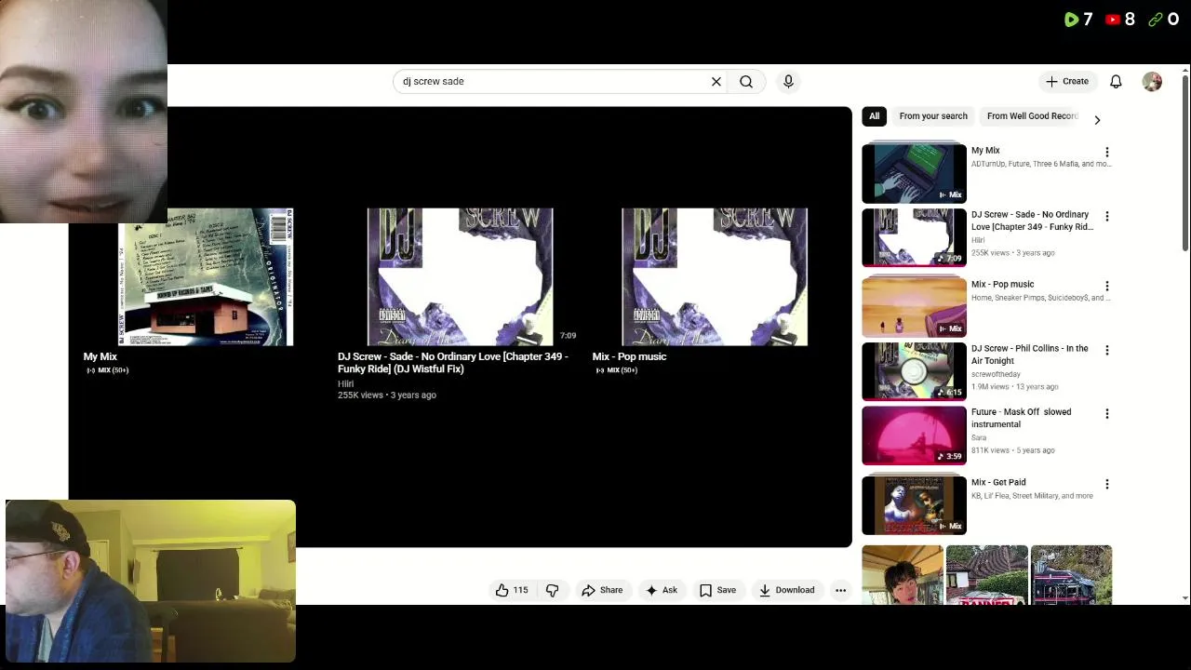Clear the search box with the X icon
Screen dimensions: 1191x670
coord(716,82)
